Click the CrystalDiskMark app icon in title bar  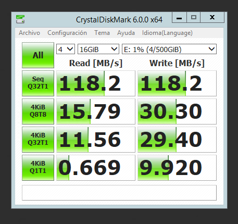(20, 19)
